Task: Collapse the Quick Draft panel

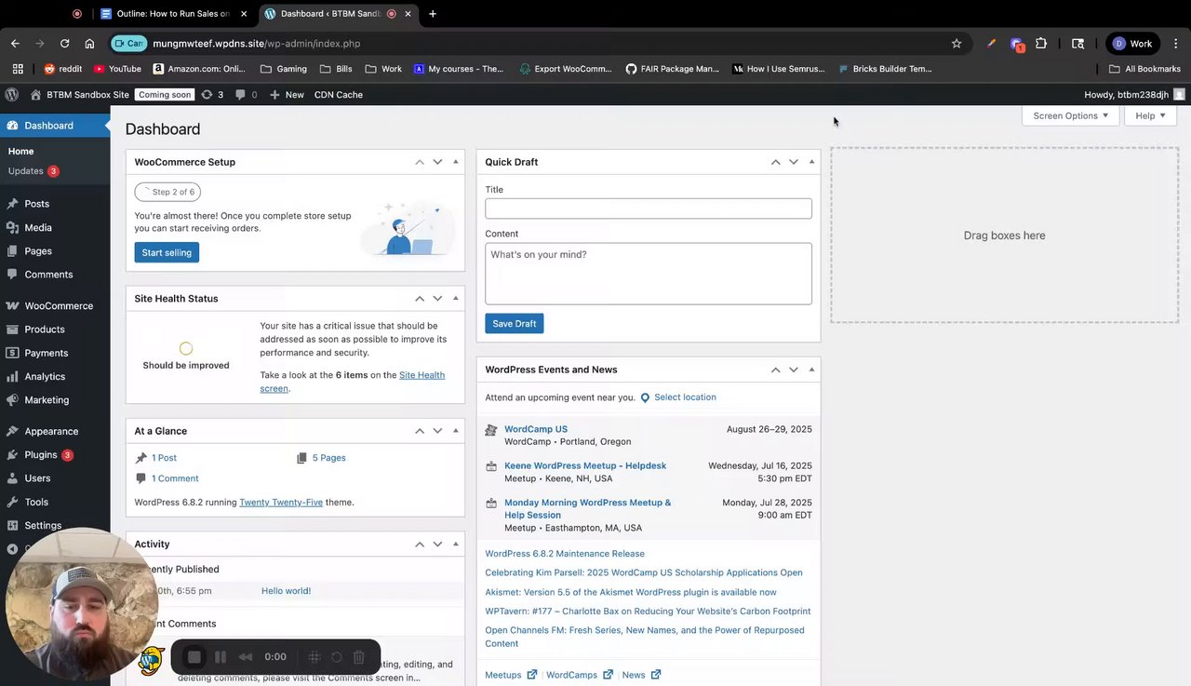Action: (x=811, y=162)
